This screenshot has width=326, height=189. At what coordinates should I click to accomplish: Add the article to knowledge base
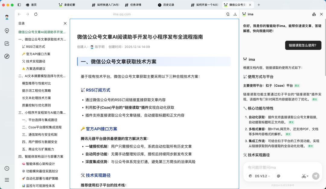coord(228,14)
